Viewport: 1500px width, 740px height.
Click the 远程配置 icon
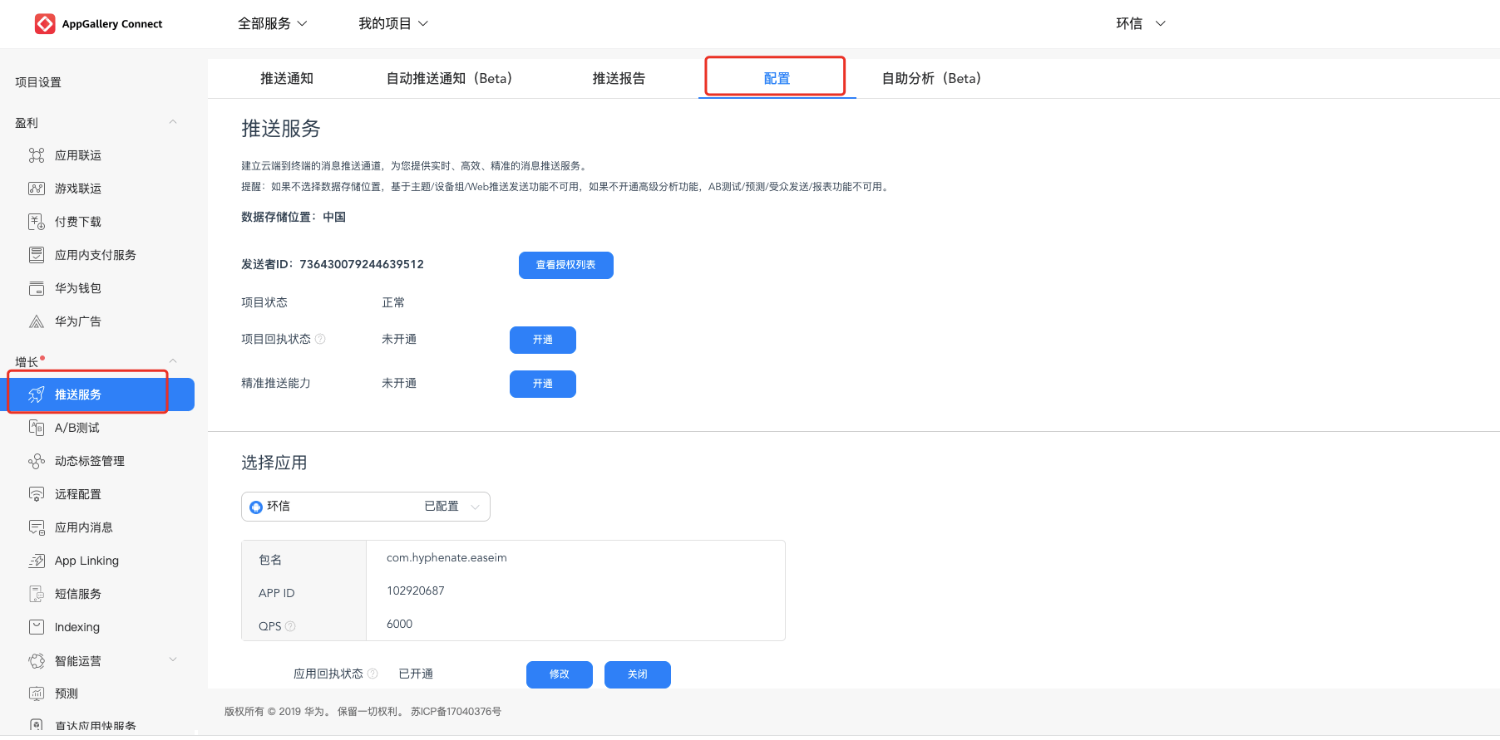coord(37,494)
